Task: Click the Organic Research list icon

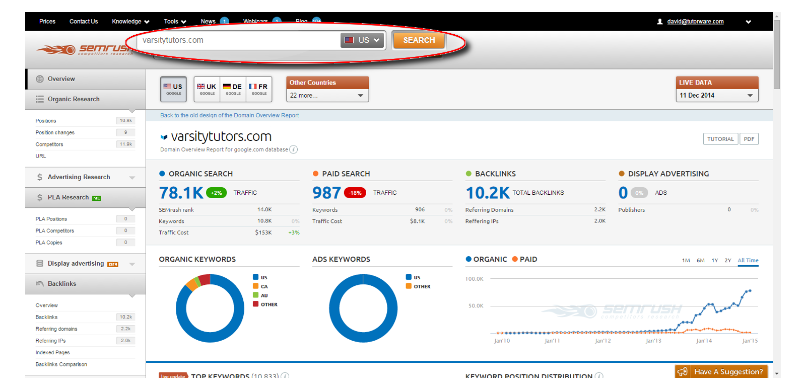Action: (40, 99)
